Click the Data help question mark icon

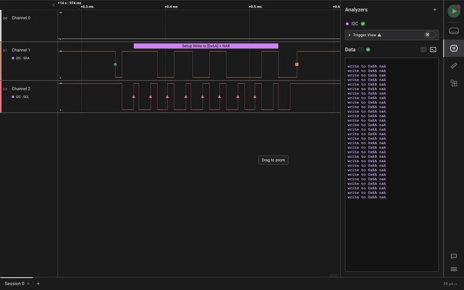[x=361, y=50]
